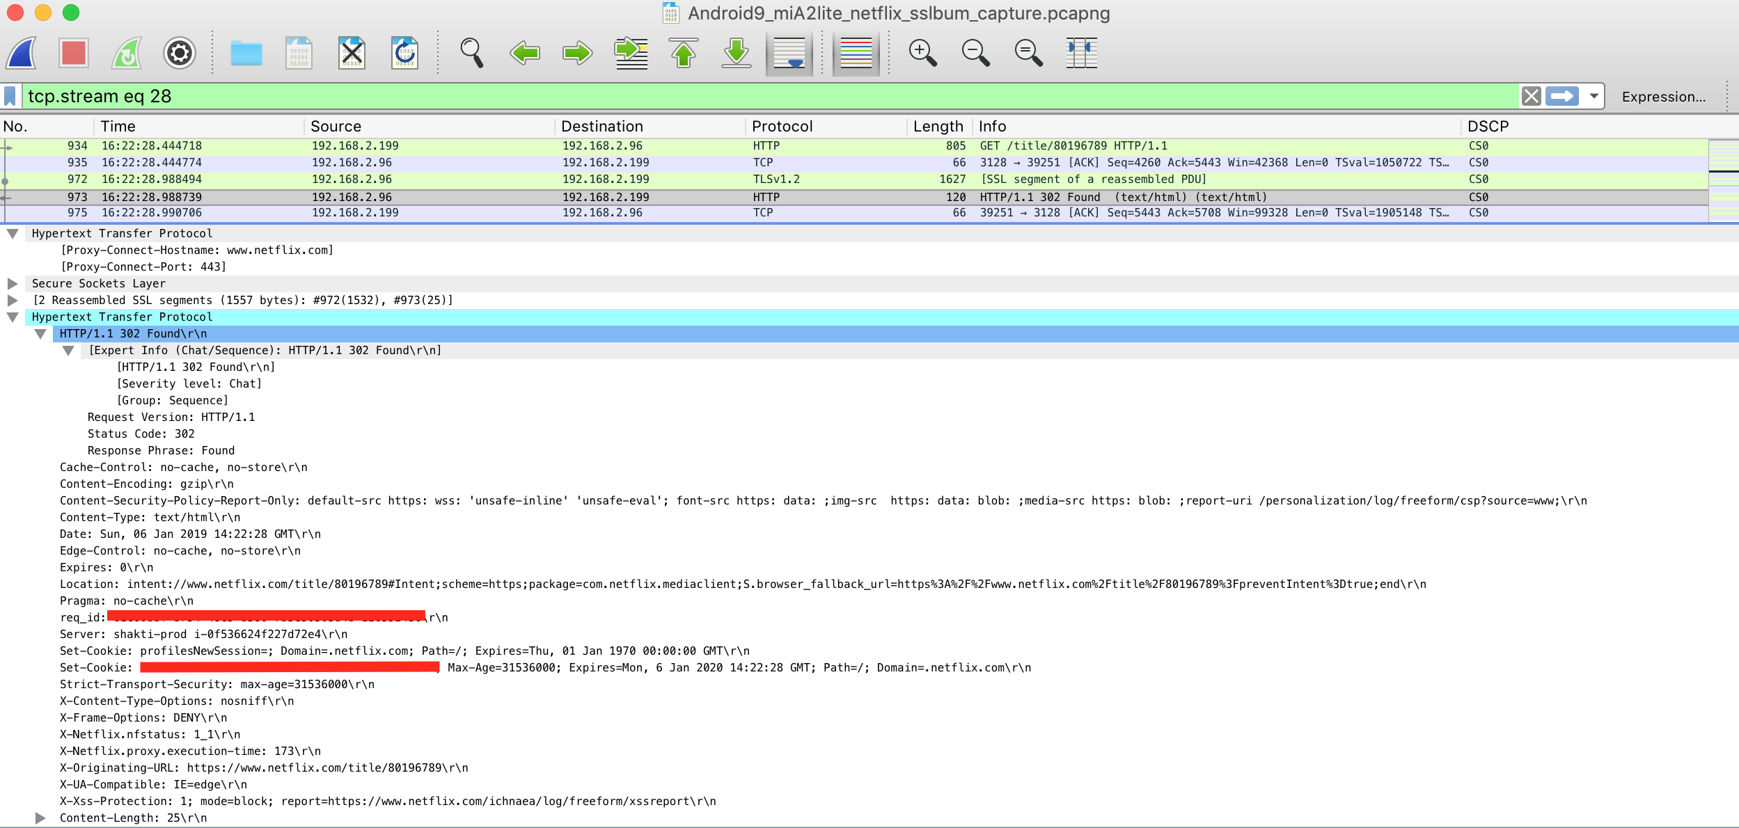The height and width of the screenshot is (828, 1739).
Task: Clear the display filter with X
Action: [x=1531, y=96]
